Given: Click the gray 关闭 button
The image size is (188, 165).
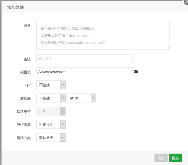Looking at the screenshot, I should coord(161,158).
